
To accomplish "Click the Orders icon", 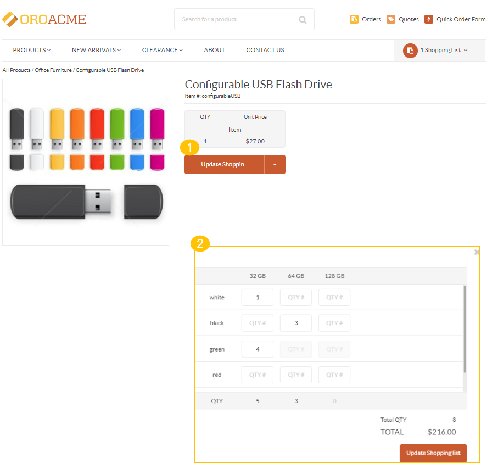I will [x=354, y=19].
